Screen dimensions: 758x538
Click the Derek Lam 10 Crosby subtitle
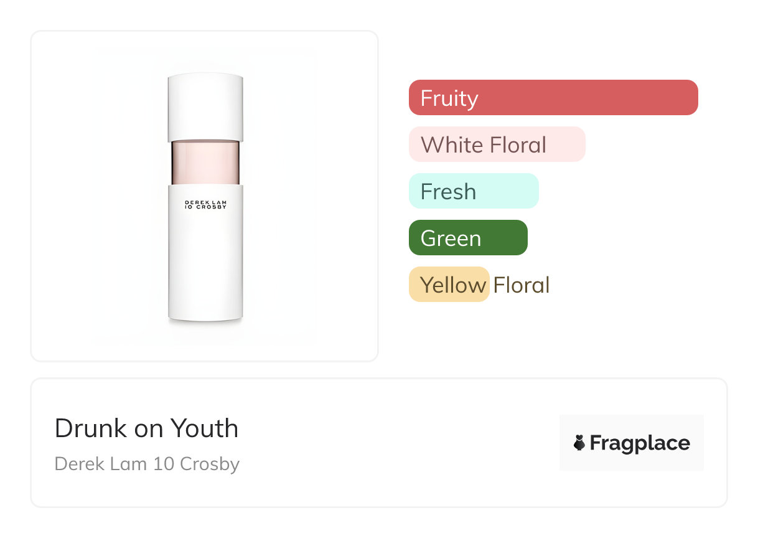pos(147,464)
